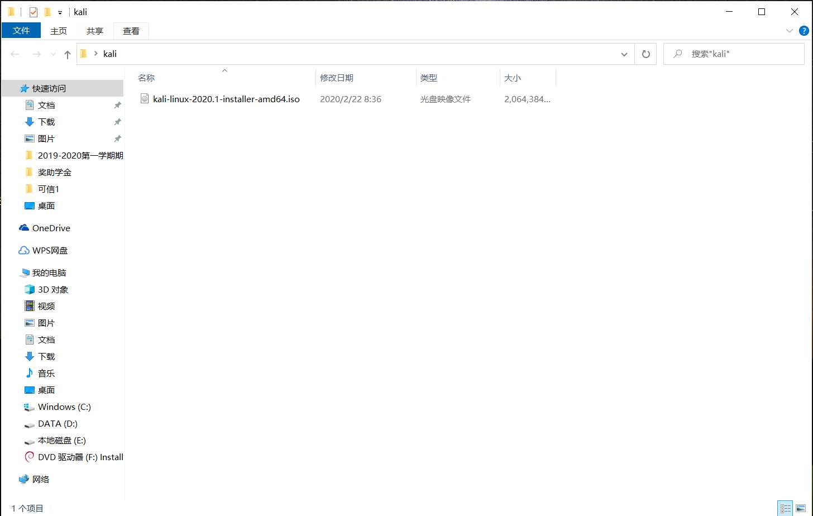Click the 2020/2/22 8:36 date cell

tap(351, 99)
